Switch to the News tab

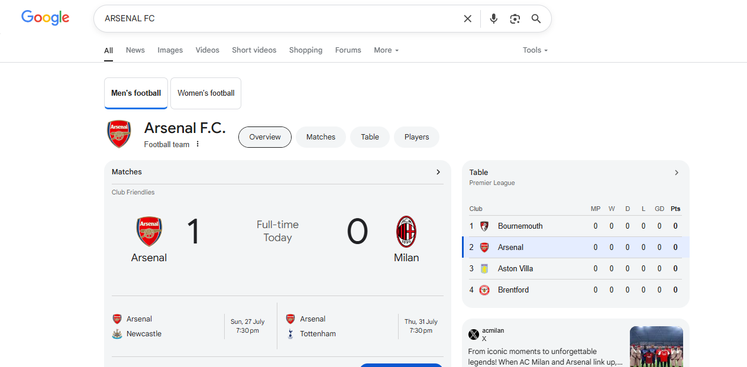click(x=135, y=50)
